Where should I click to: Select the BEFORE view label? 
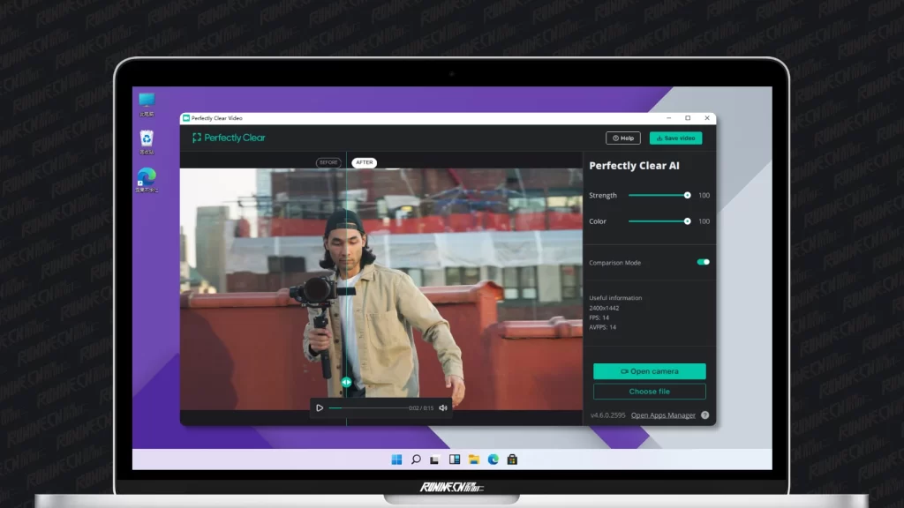[x=328, y=162]
